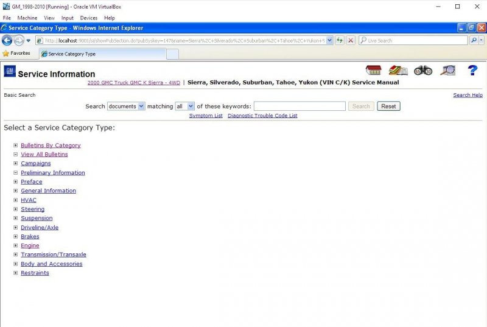Open the Diagnostic Trouble Code List link
This screenshot has width=487, height=327.
[262, 116]
